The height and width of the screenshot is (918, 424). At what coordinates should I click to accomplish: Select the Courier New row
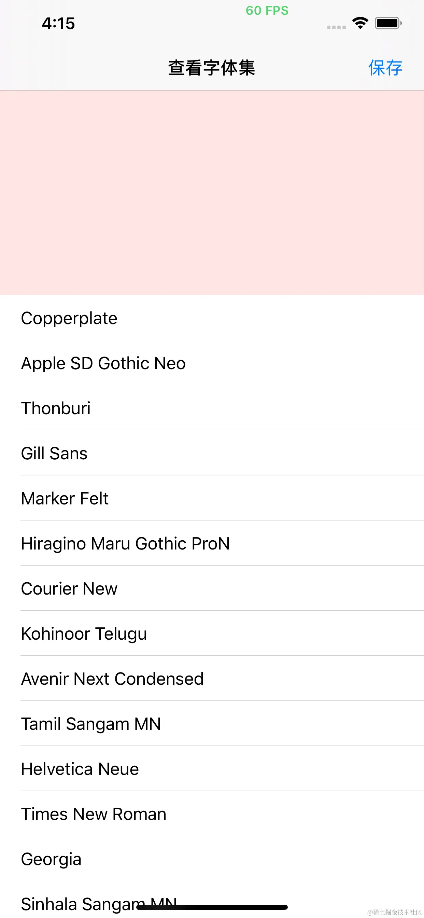pyautogui.click(x=69, y=588)
